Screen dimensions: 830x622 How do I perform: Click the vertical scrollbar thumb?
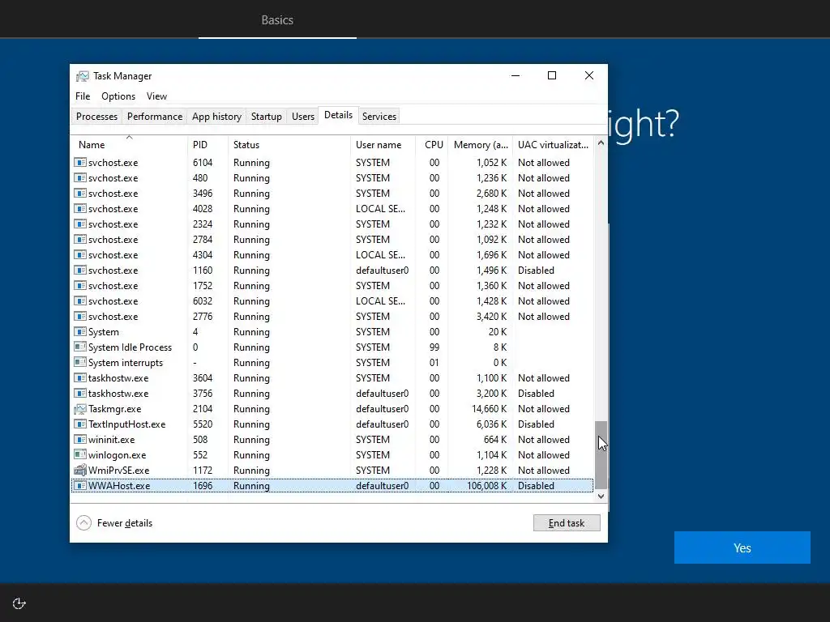coord(601,455)
